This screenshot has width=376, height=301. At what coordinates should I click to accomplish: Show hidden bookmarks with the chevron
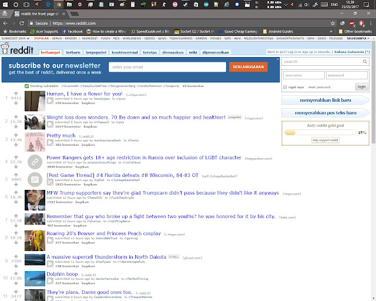tap(331, 31)
